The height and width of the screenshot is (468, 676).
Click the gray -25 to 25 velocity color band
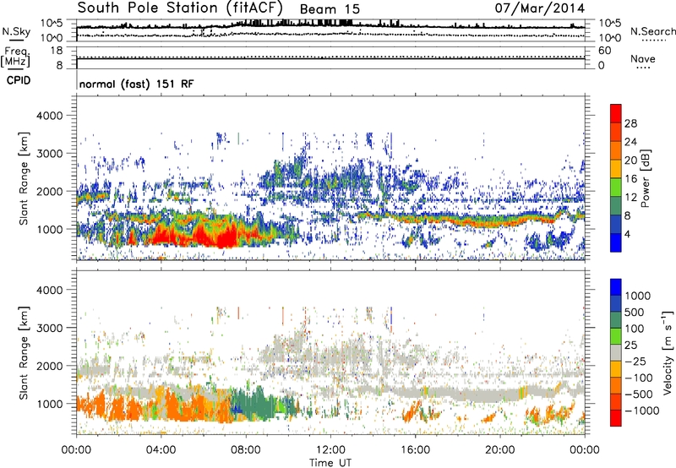pos(616,352)
